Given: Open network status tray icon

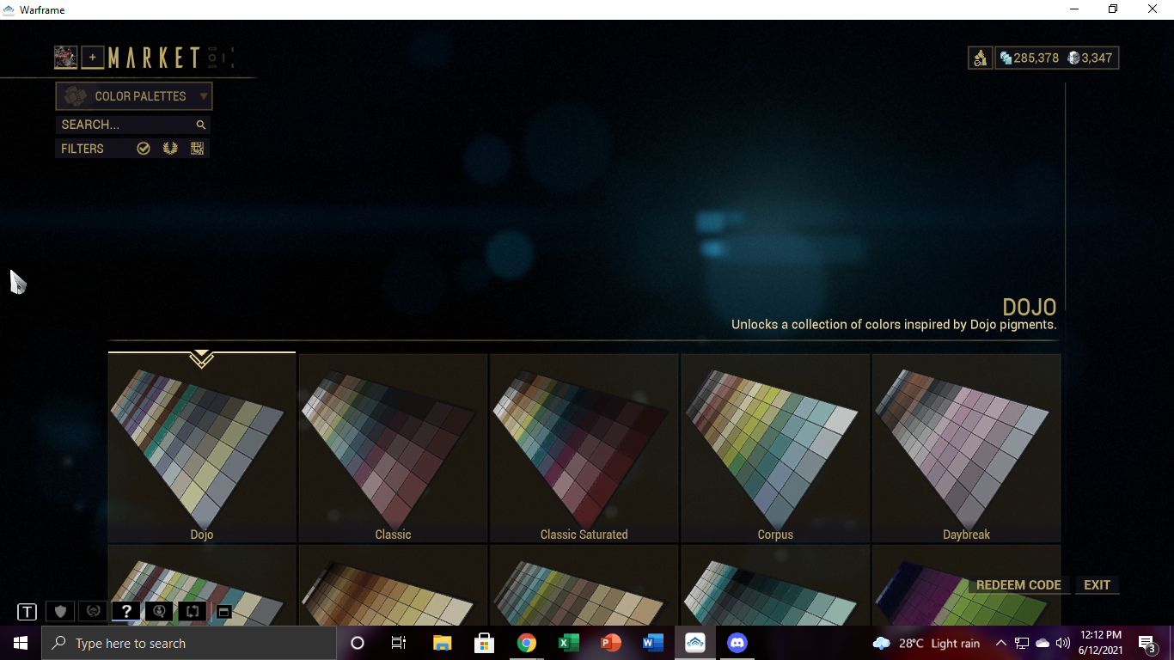Looking at the screenshot, I should click(1022, 643).
